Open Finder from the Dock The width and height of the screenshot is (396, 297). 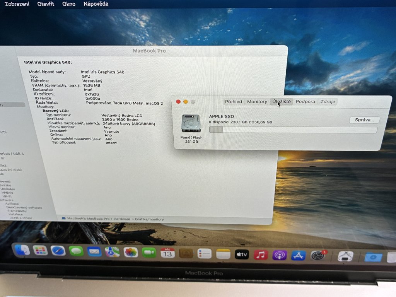click(22, 250)
